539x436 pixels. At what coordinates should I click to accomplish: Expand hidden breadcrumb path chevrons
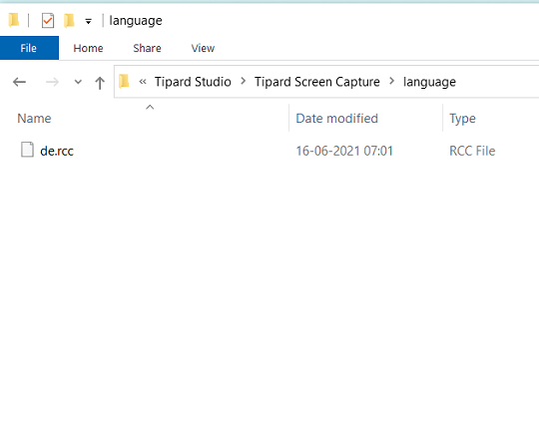point(143,82)
